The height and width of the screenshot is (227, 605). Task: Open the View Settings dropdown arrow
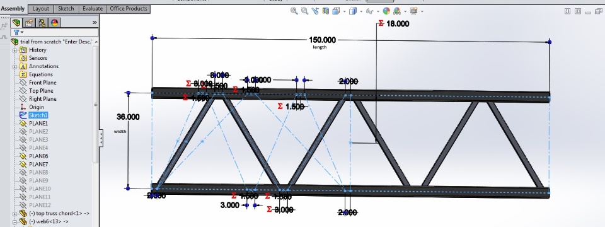[x=422, y=11]
